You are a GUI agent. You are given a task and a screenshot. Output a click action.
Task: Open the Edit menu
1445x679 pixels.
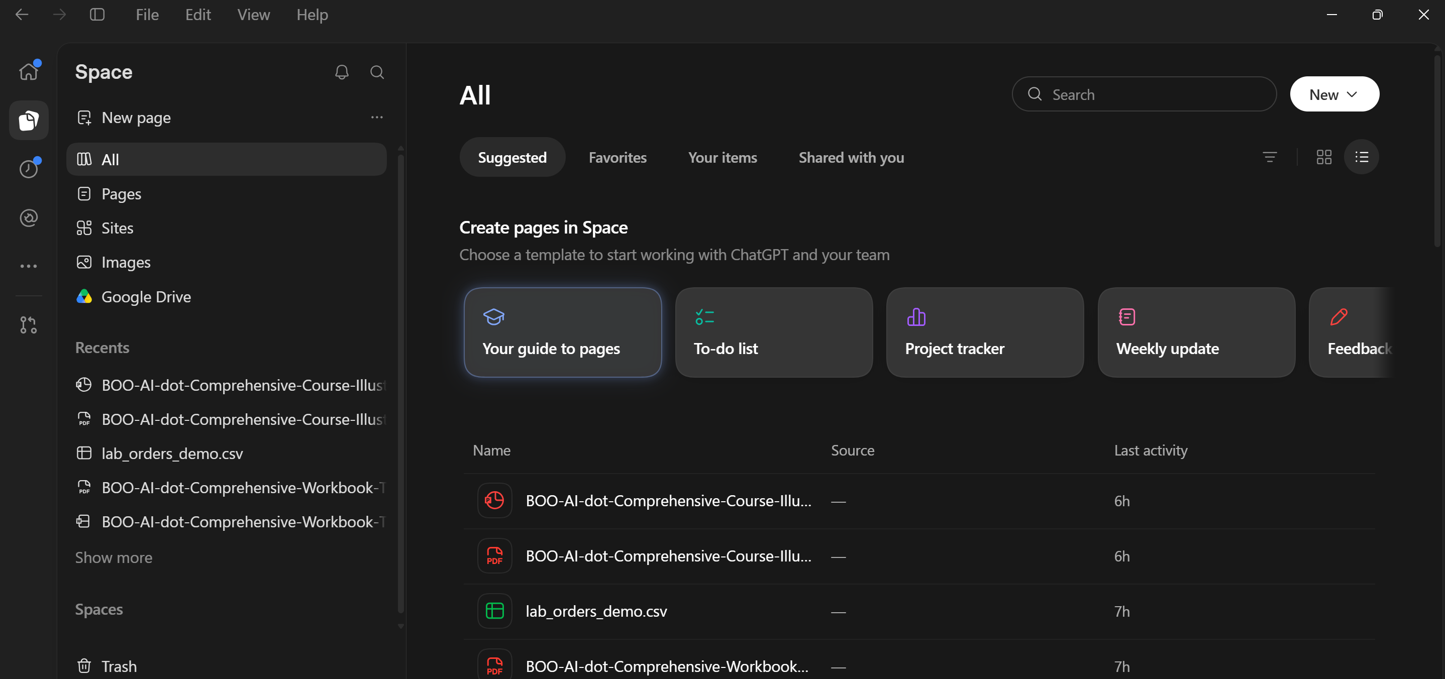pyautogui.click(x=198, y=15)
